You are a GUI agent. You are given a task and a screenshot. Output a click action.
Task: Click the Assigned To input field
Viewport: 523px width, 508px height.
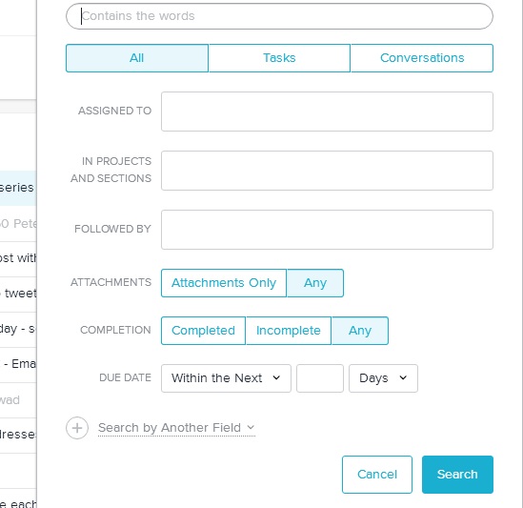coord(327,112)
